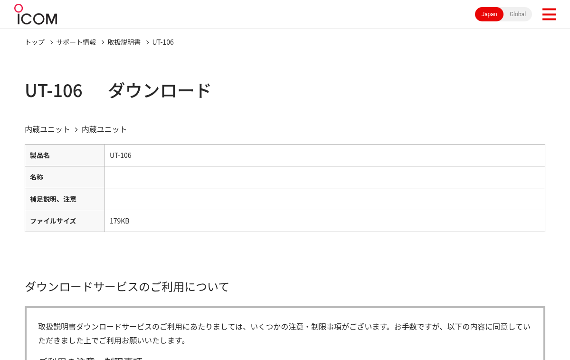
Task: Select the 補足説明、注意 header cell
Action: click(x=65, y=199)
